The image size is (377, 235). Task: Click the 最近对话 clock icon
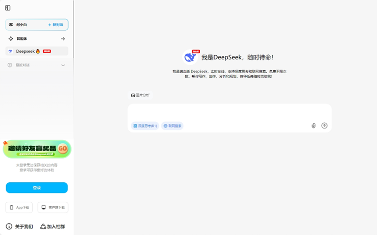(x=10, y=65)
